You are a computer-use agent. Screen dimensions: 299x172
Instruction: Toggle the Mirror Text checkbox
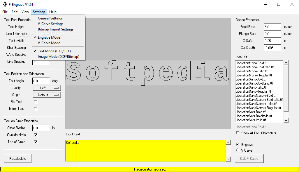(36, 109)
